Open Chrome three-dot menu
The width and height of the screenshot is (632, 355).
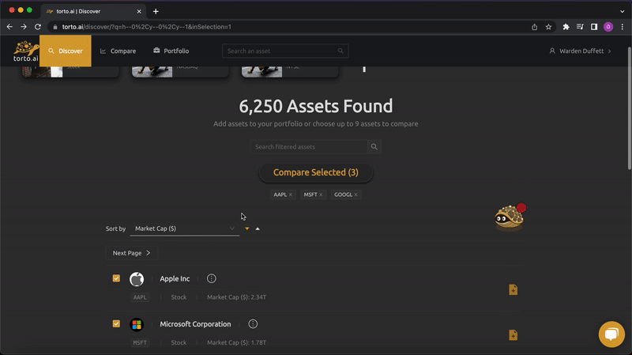[x=623, y=27]
